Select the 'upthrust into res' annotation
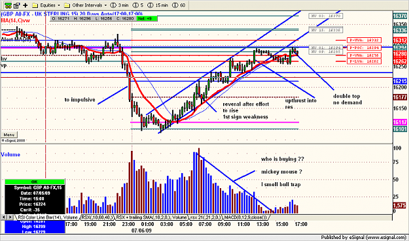 (301, 104)
